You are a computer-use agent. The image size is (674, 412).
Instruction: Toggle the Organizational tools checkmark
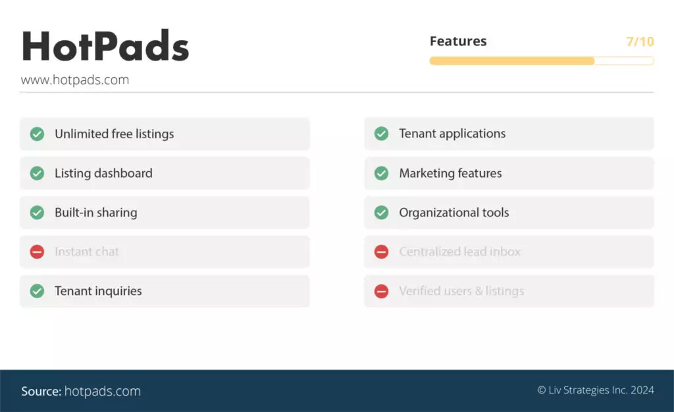click(382, 213)
